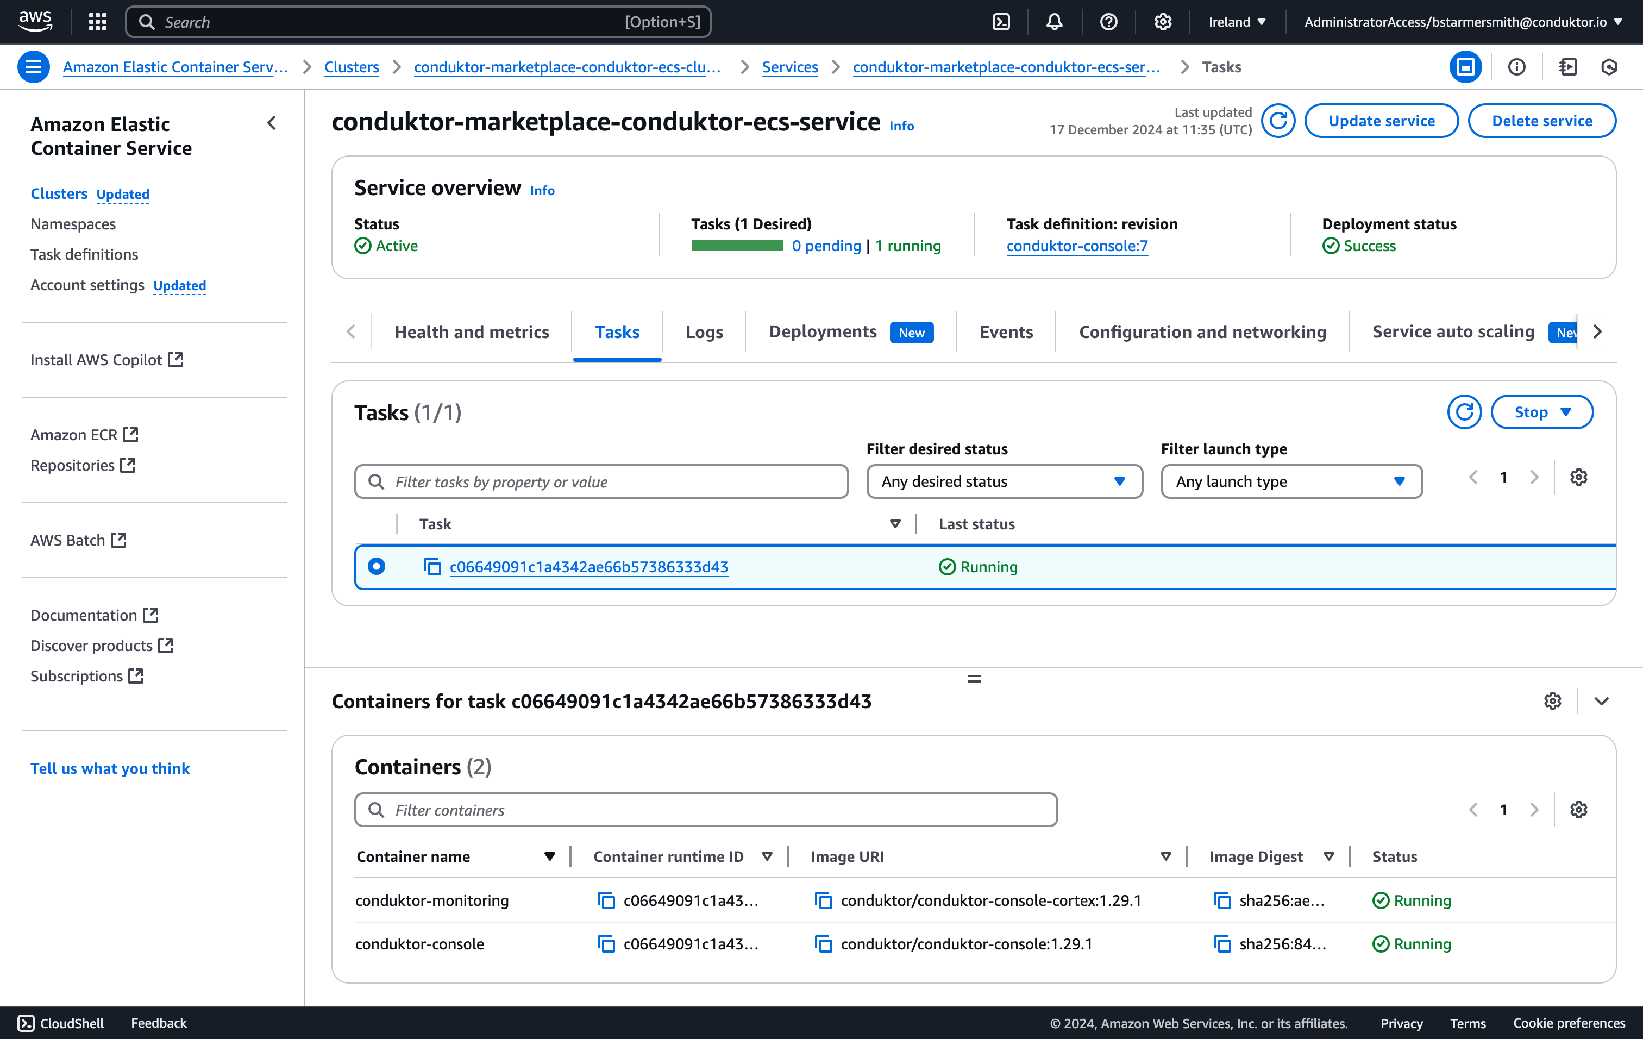1643x1039 pixels.
Task: Expand the Any launch type dropdown
Action: click(1291, 481)
